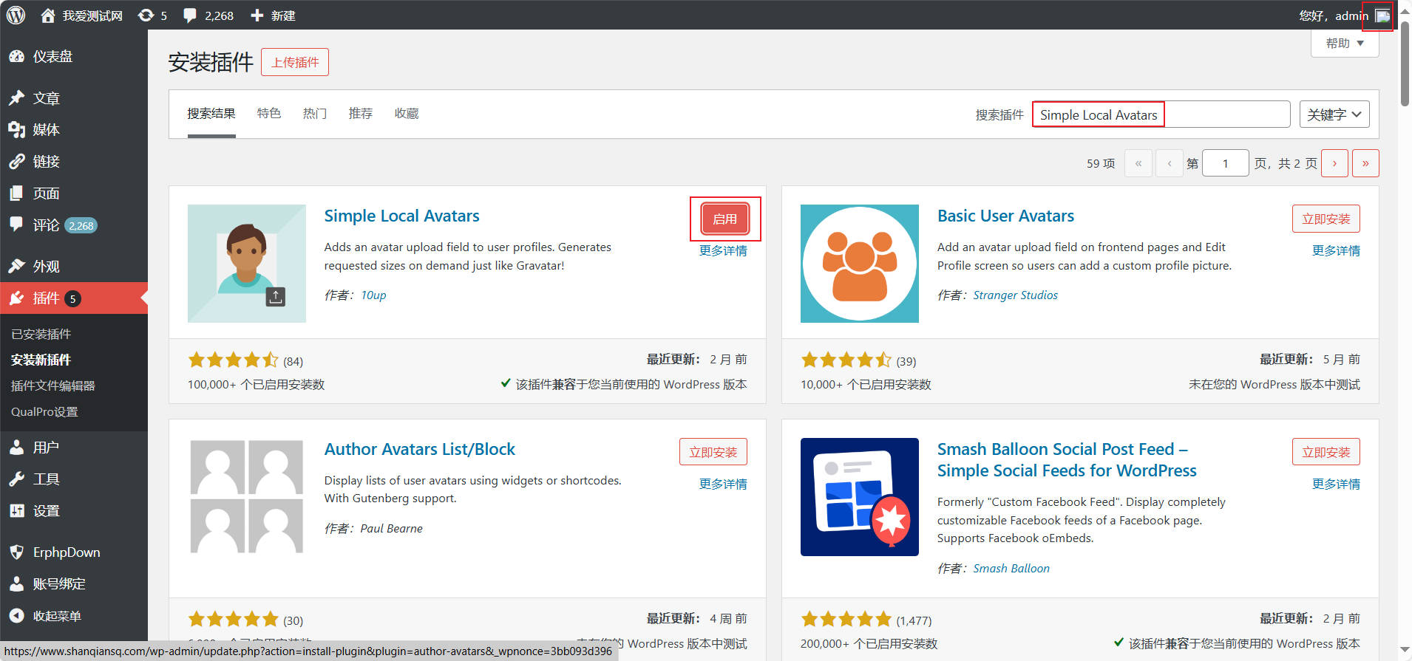Viewport: 1412px width, 661px height.
Task: Switch to 特色 featured tab
Action: [x=269, y=114]
